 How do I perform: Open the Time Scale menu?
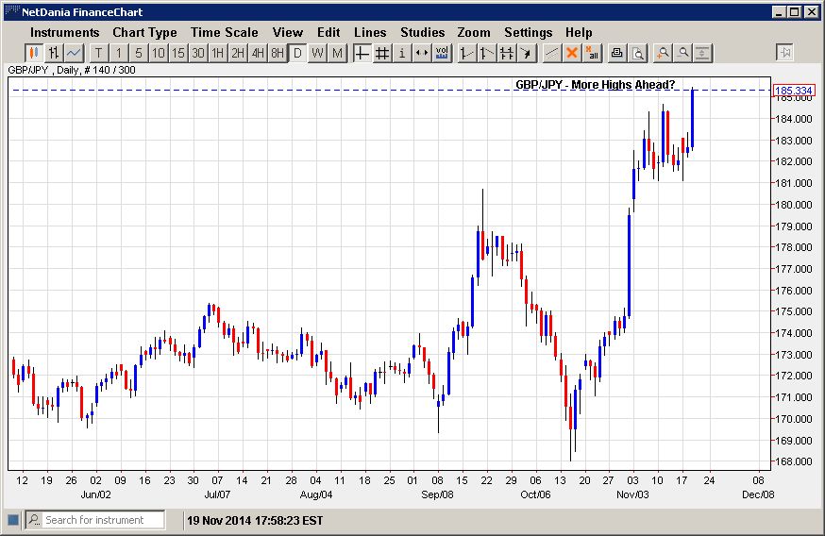[x=225, y=33]
